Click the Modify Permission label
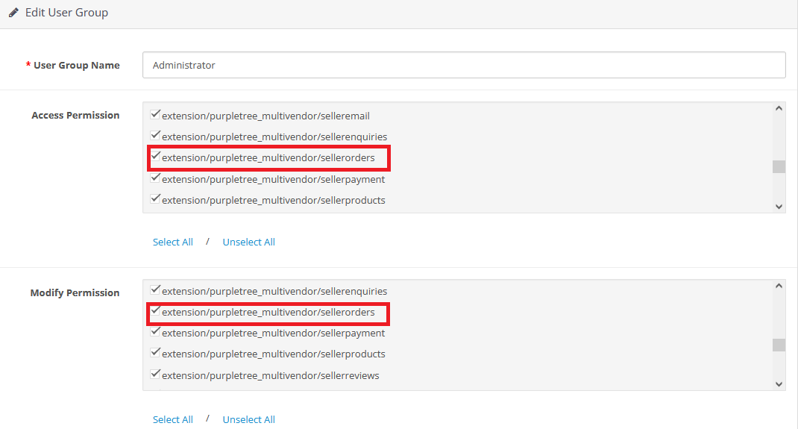This screenshot has width=798, height=429. (x=75, y=293)
